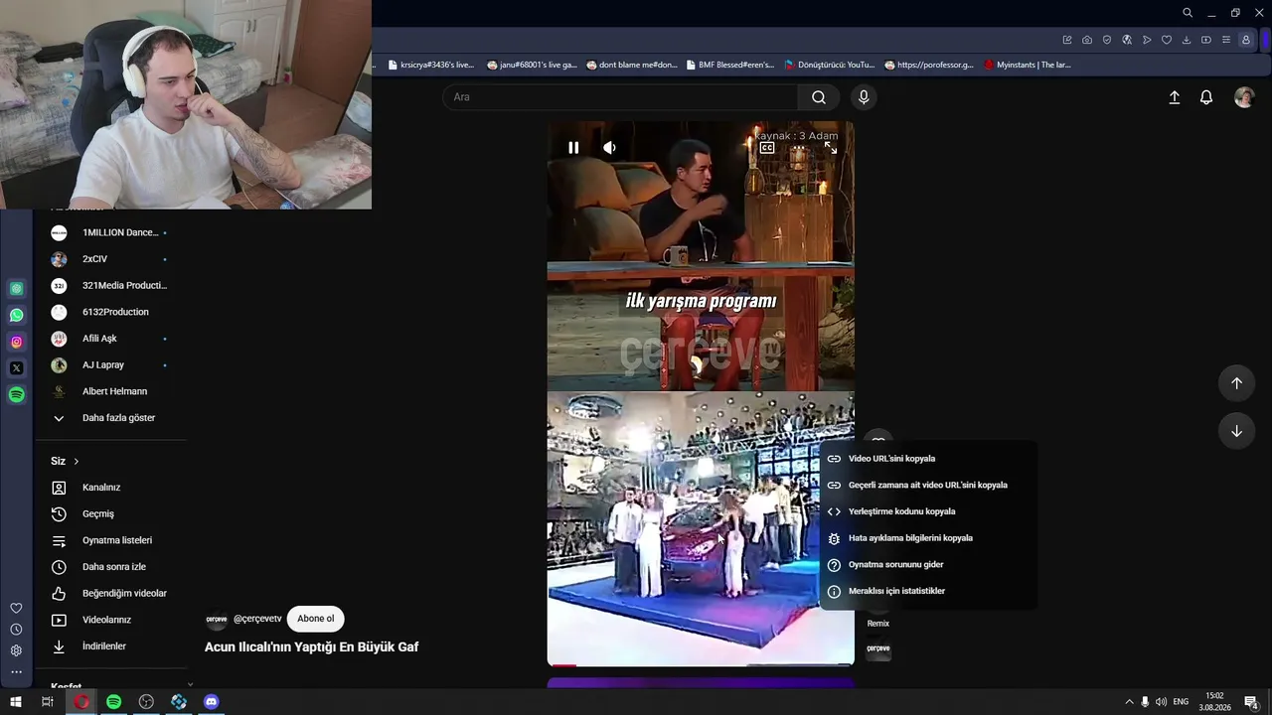This screenshot has width=1272, height=715.
Task: Select 'Geçerli zamana ait video URL'sini kopyala'
Action: point(928,486)
